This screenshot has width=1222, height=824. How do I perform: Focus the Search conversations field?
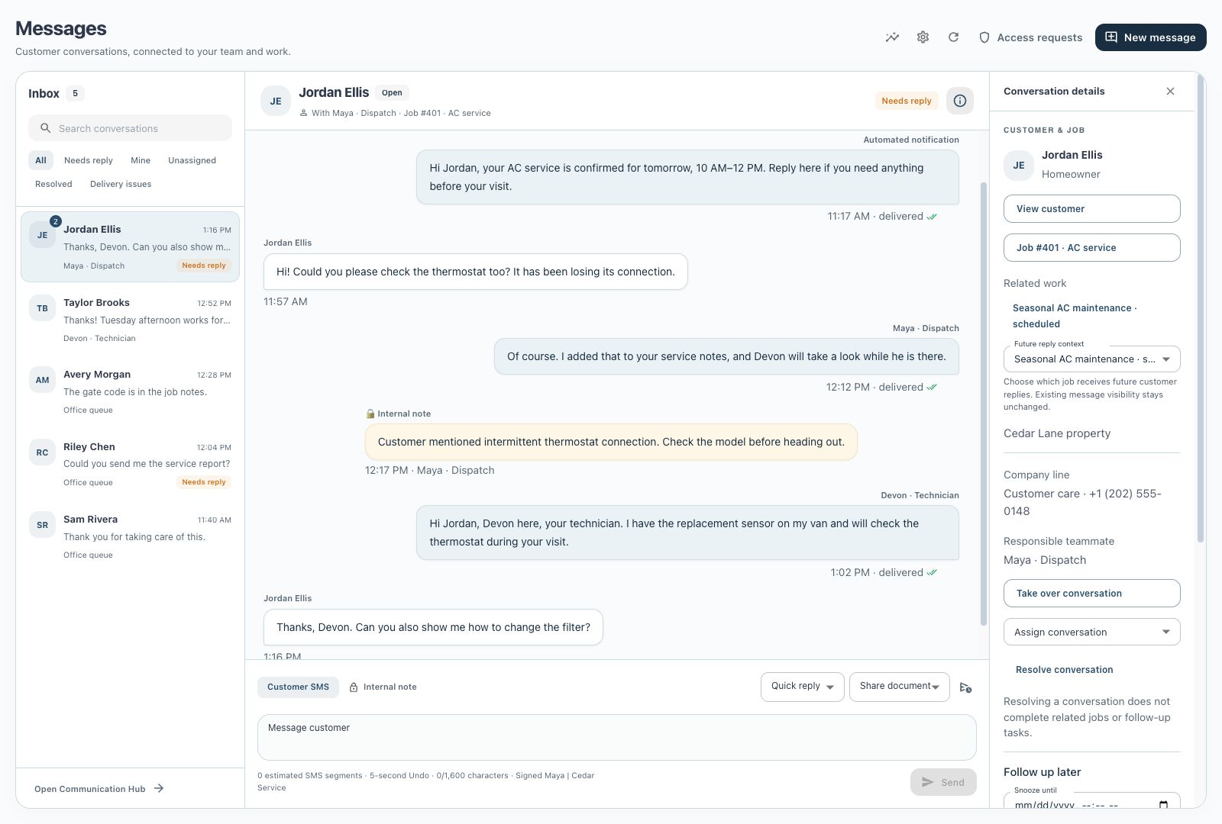[130, 128]
